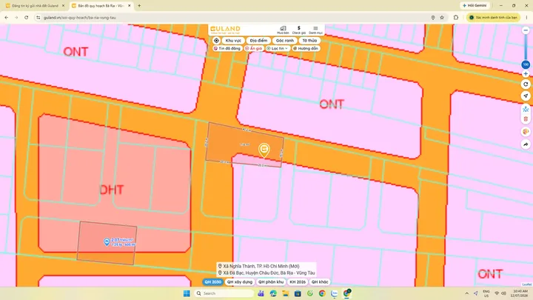Screen dimensions: 533x300
Task: Open a new browser tab
Action: (x=139, y=6)
